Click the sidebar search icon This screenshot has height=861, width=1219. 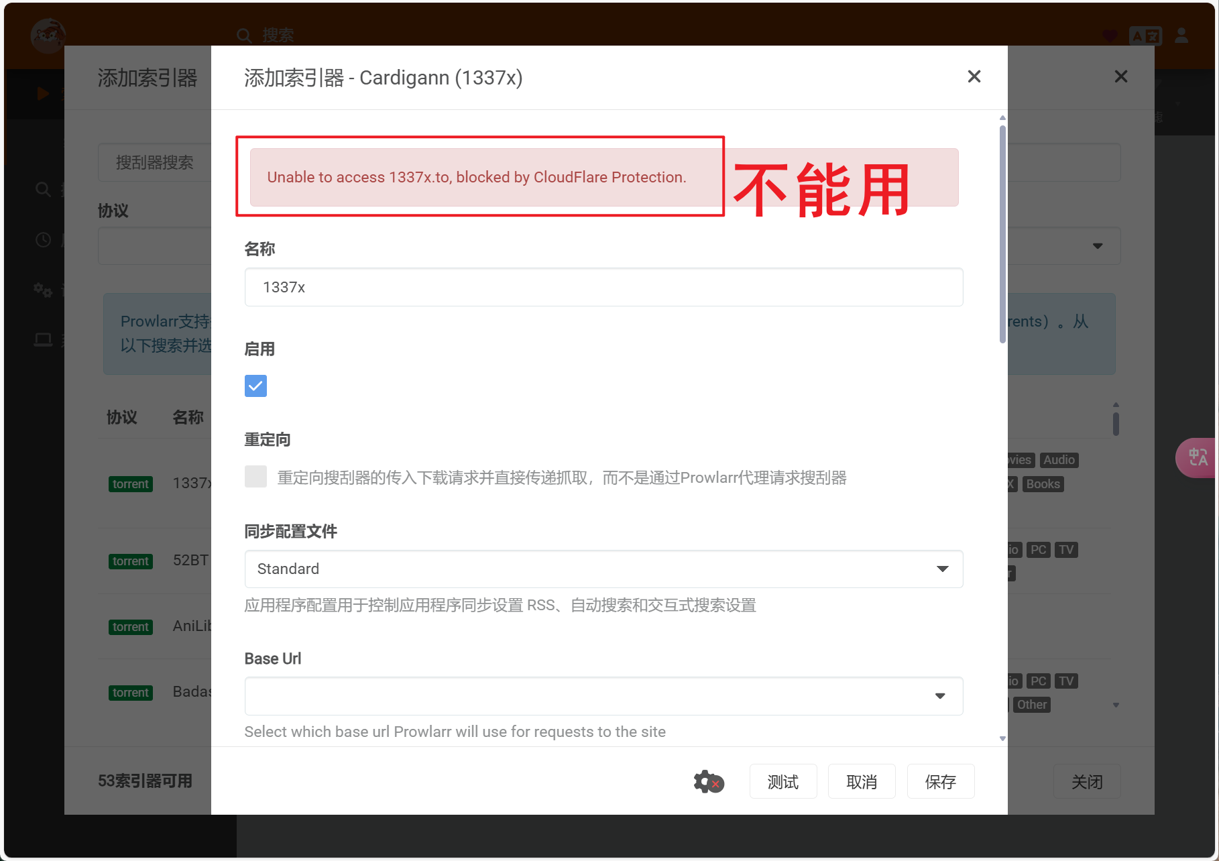coord(43,190)
